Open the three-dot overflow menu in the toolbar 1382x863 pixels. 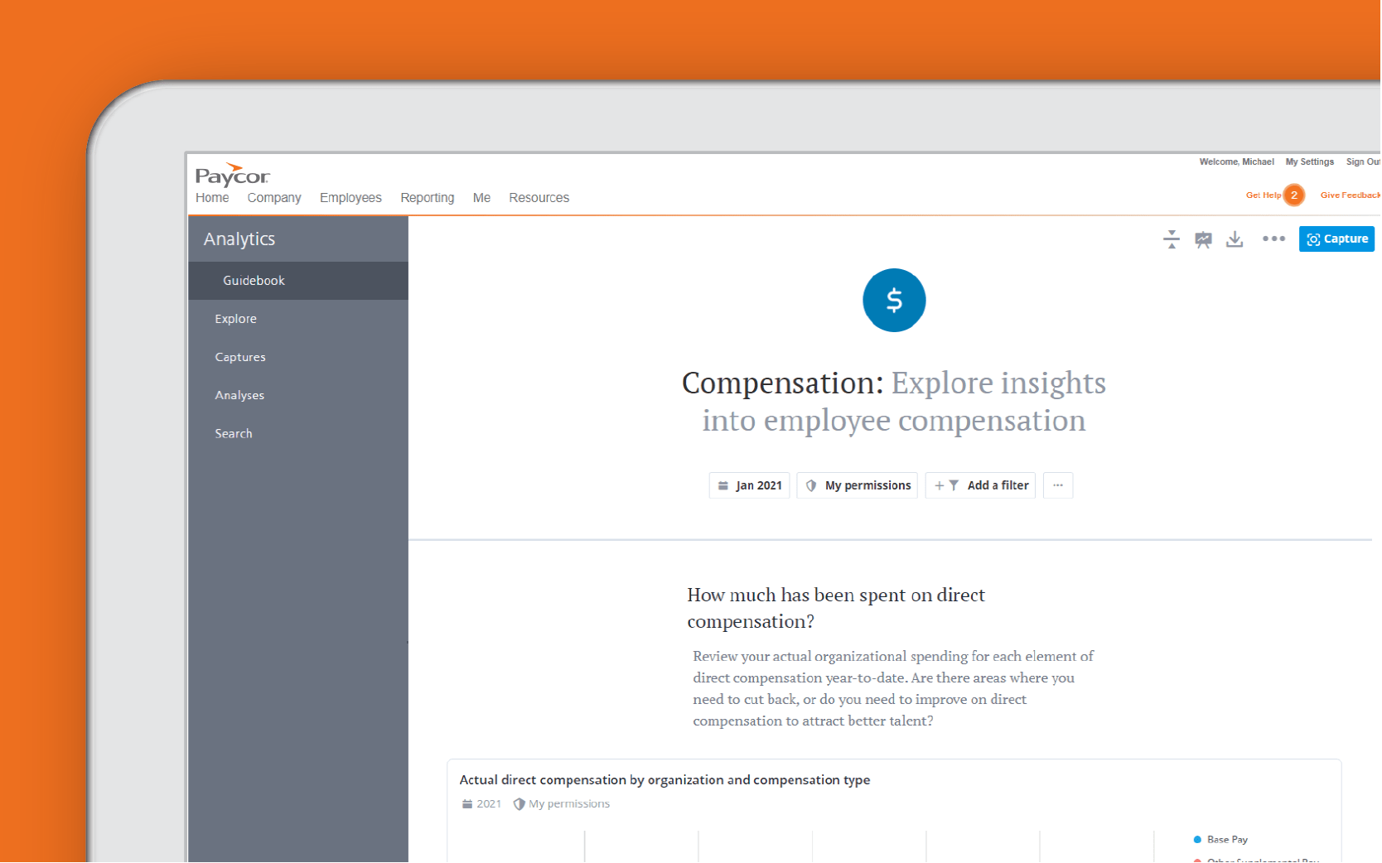pyautogui.click(x=1273, y=239)
